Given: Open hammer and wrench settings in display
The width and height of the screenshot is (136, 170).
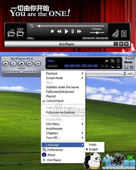Looking at the screenshot, I should (113, 61).
